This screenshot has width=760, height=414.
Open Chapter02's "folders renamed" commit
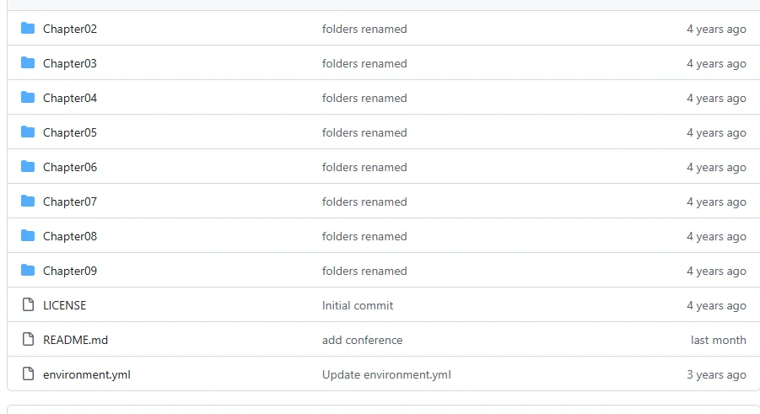(x=364, y=29)
